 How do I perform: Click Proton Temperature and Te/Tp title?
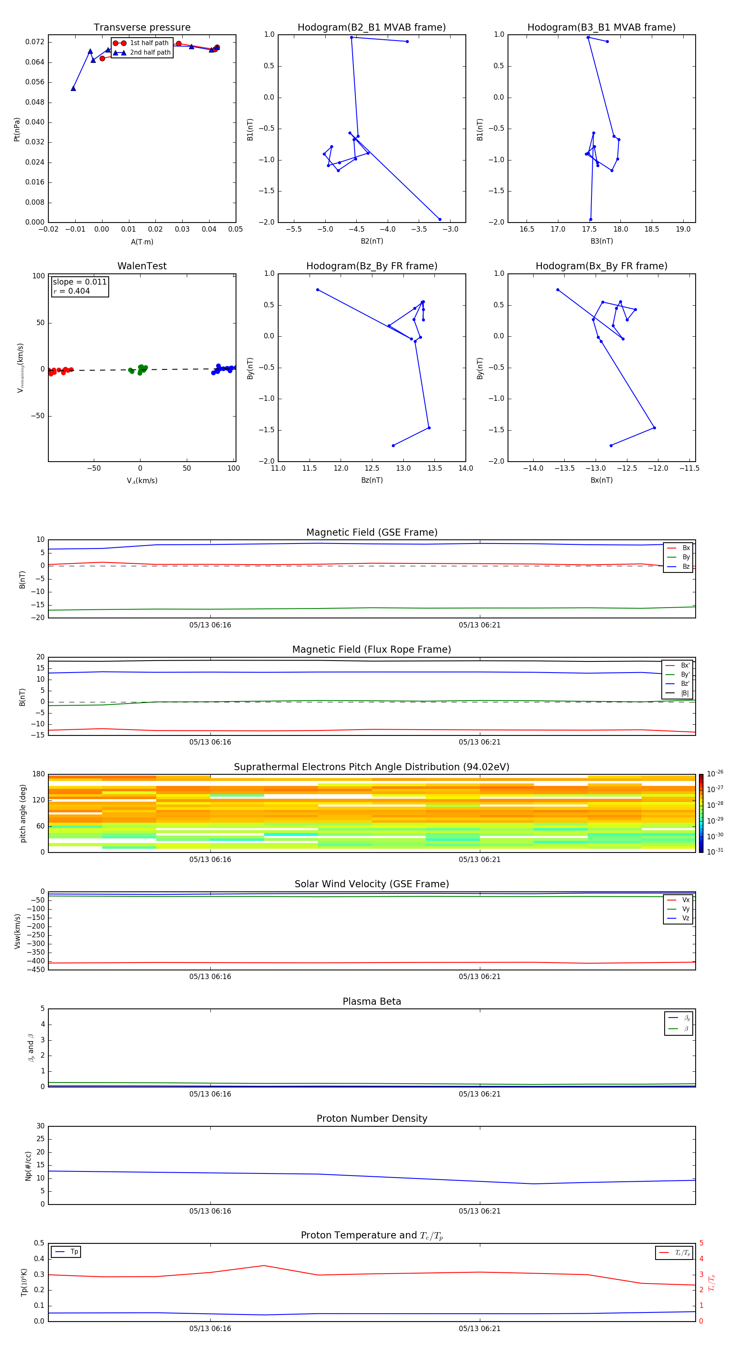[372, 1236]
